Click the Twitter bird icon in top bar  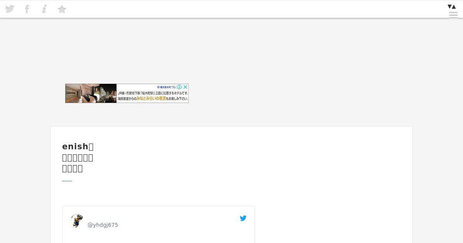pos(10,9)
